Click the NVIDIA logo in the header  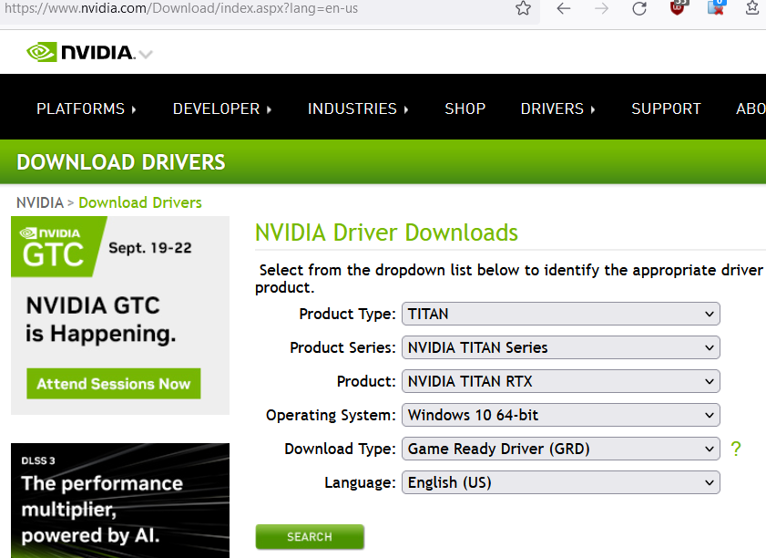coord(80,52)
